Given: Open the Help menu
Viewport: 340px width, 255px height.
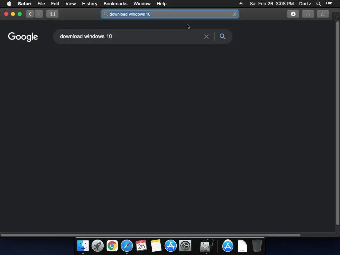Looking at the screenshot, I should (x=162, y=4).
